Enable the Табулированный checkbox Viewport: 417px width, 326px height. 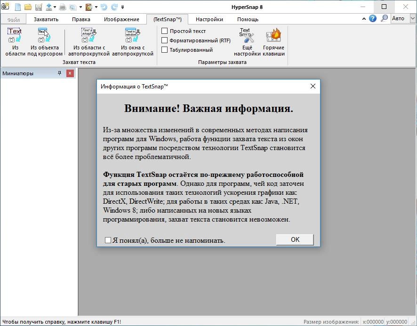click(x=164, y=50)
